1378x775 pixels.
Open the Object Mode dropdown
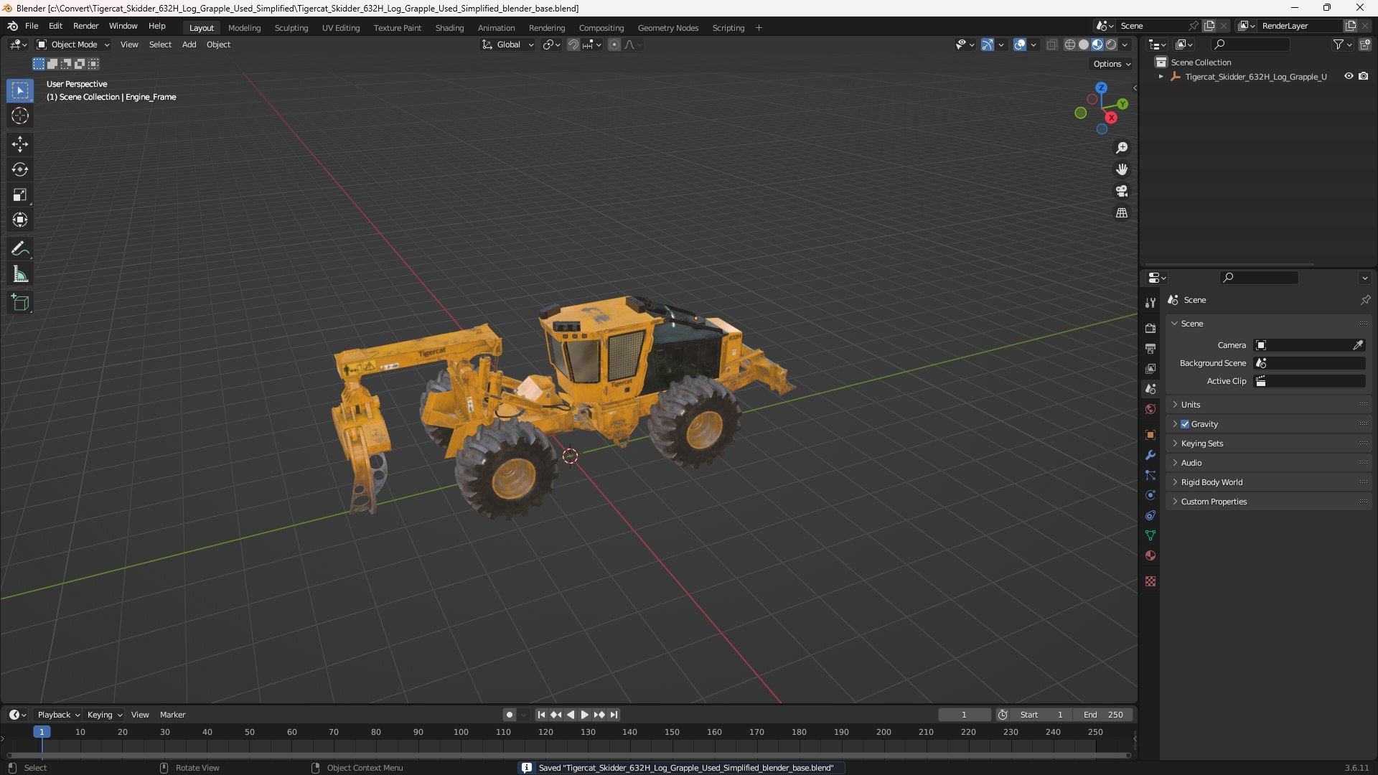click(x=73, y=44)
